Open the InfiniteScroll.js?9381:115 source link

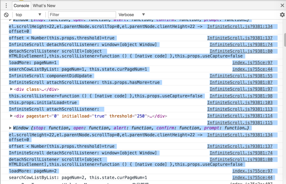click(240, 123)
